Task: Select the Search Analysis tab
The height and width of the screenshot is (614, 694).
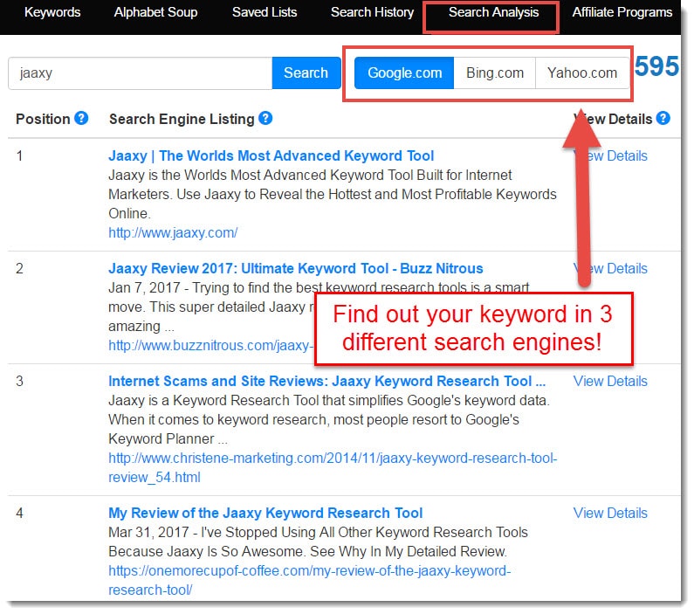Action: click(493, 12)
